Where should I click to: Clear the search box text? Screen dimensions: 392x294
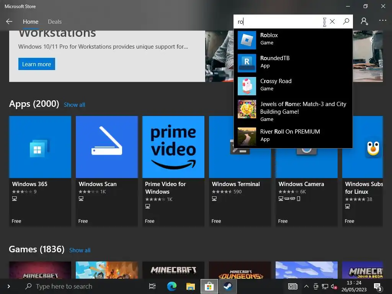332,21
